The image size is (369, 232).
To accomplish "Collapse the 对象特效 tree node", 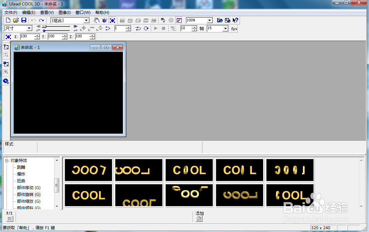I will (x=6, y=161).
